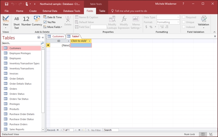Click the No Filter button

pyautogui.click(x=94, y=130)
